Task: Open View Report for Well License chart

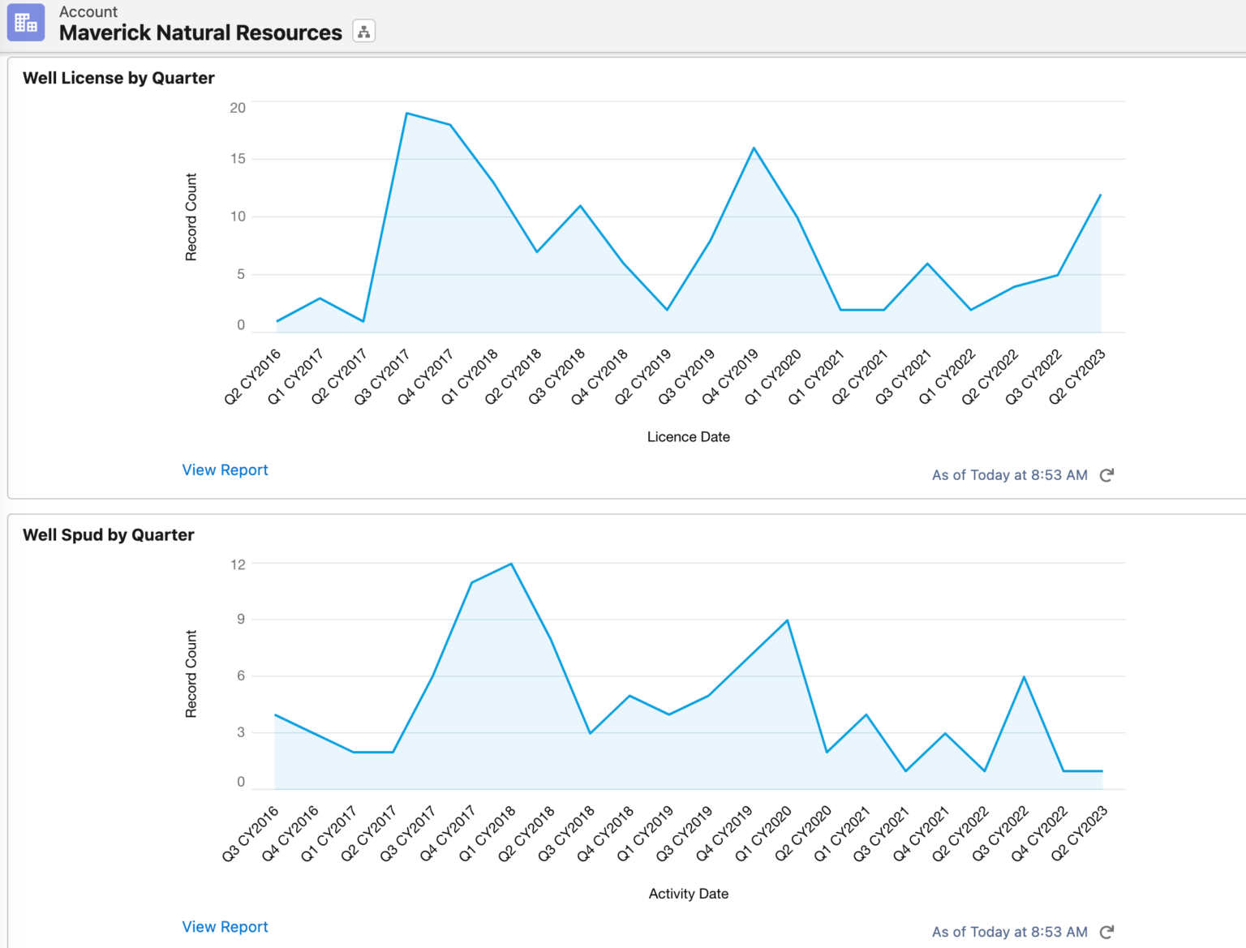Action: click(x=225, y=470)
